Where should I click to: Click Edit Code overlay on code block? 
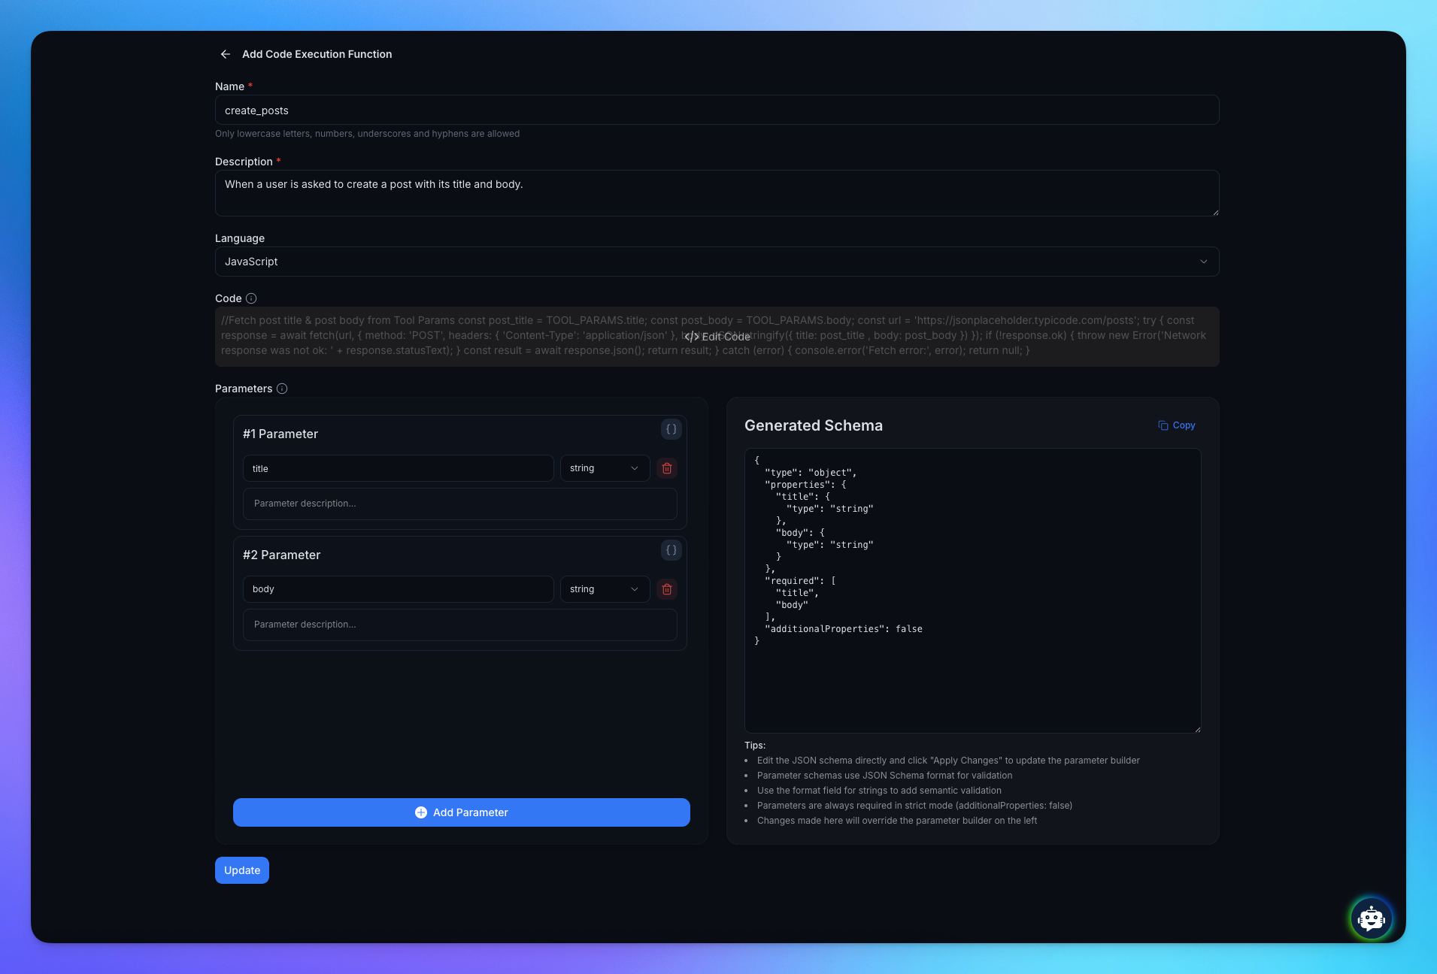717,337
